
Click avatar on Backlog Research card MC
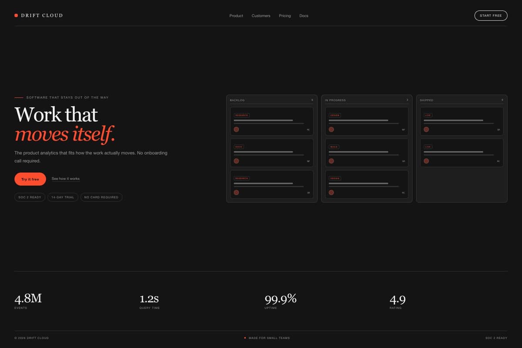pyautogui.click(x=236, y=129)
